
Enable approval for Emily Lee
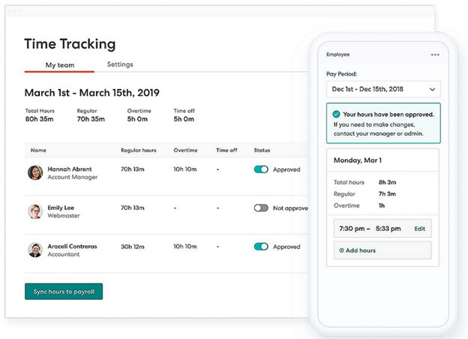click(261, 208)
